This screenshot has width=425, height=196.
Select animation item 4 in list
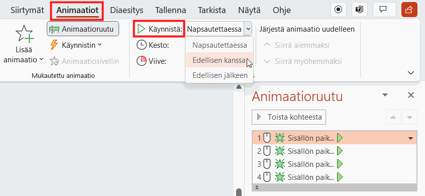point(335,177)
